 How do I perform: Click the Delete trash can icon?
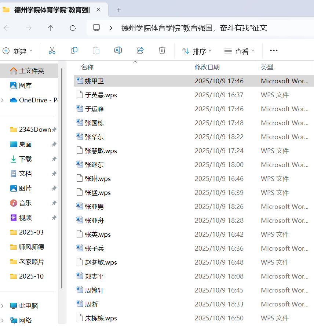click(x=162, y=51)
